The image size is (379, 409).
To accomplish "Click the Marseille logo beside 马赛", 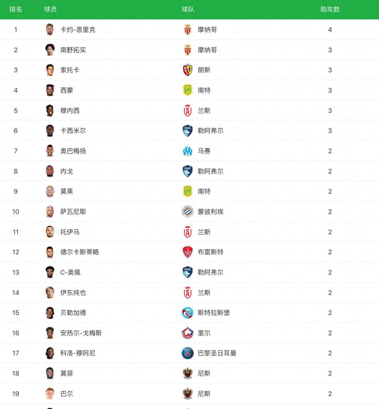I will point(188,151).
